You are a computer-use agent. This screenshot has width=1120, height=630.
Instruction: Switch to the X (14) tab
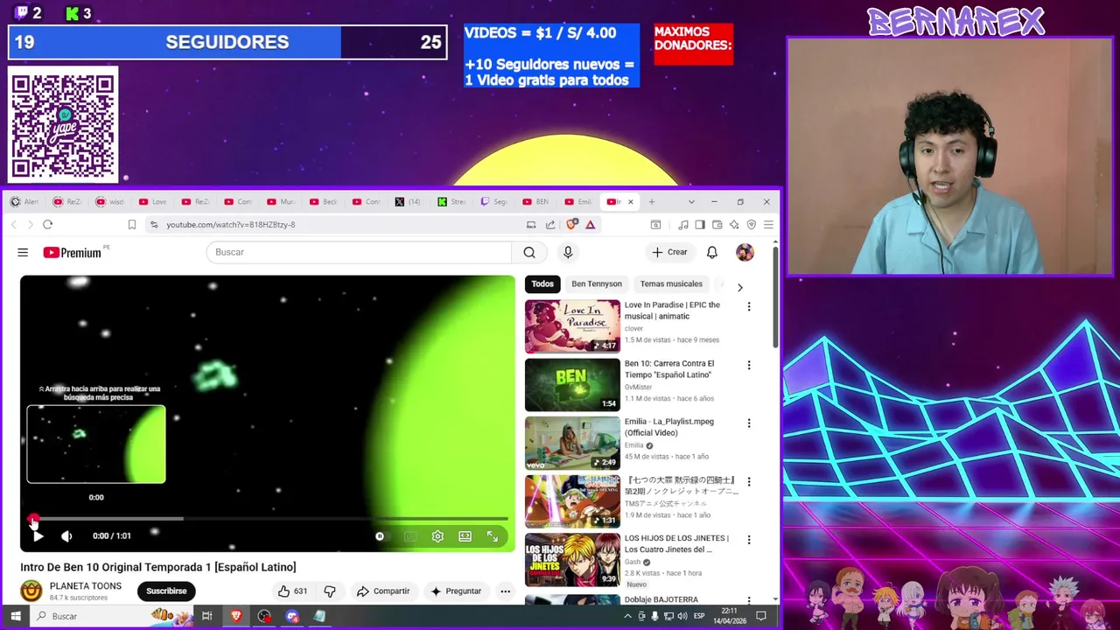pyautogui.click(x=409, y=202)
